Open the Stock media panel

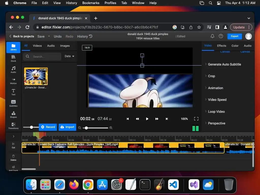13,59
